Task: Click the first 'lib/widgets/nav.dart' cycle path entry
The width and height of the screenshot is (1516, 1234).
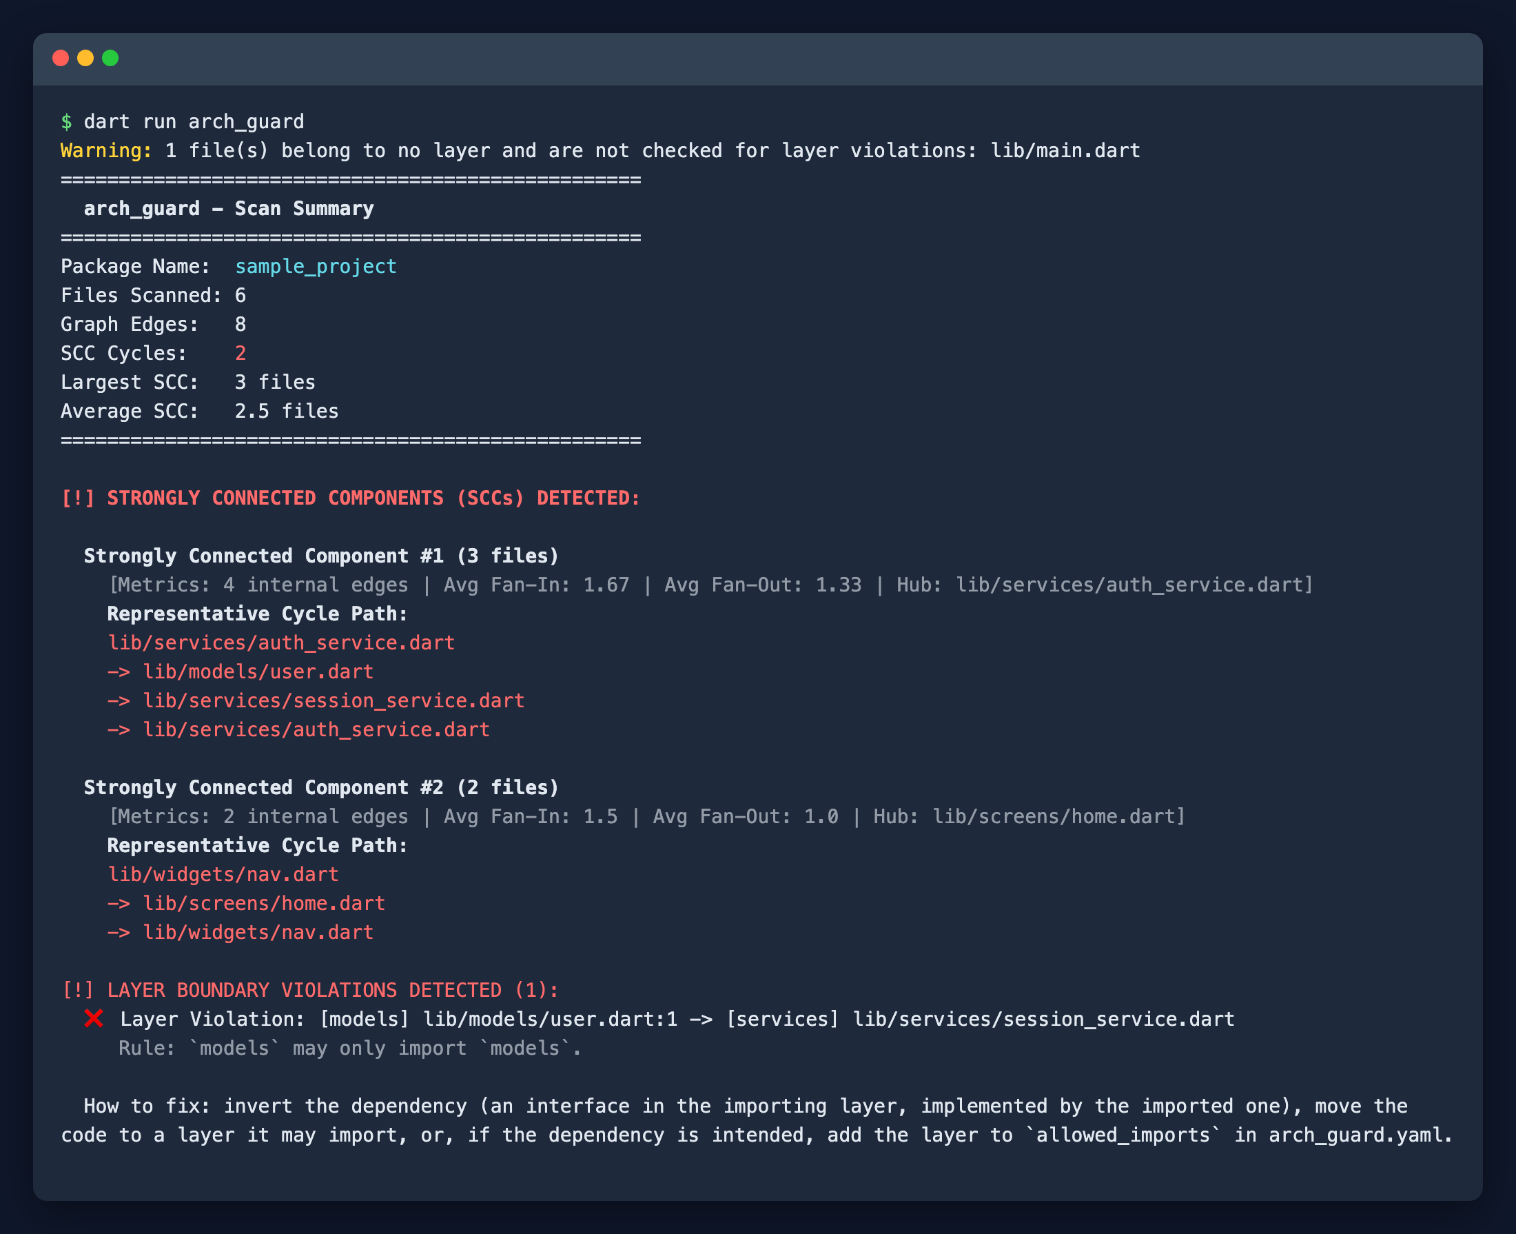Action: pyautogui.click(x=223, y=874)
